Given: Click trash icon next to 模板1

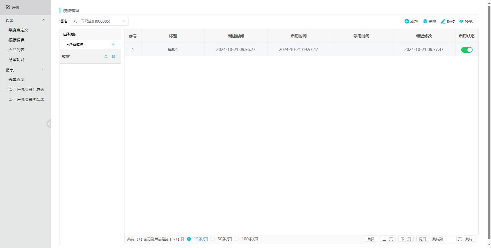Looking at the screenshot, I should tap(113, 56).
